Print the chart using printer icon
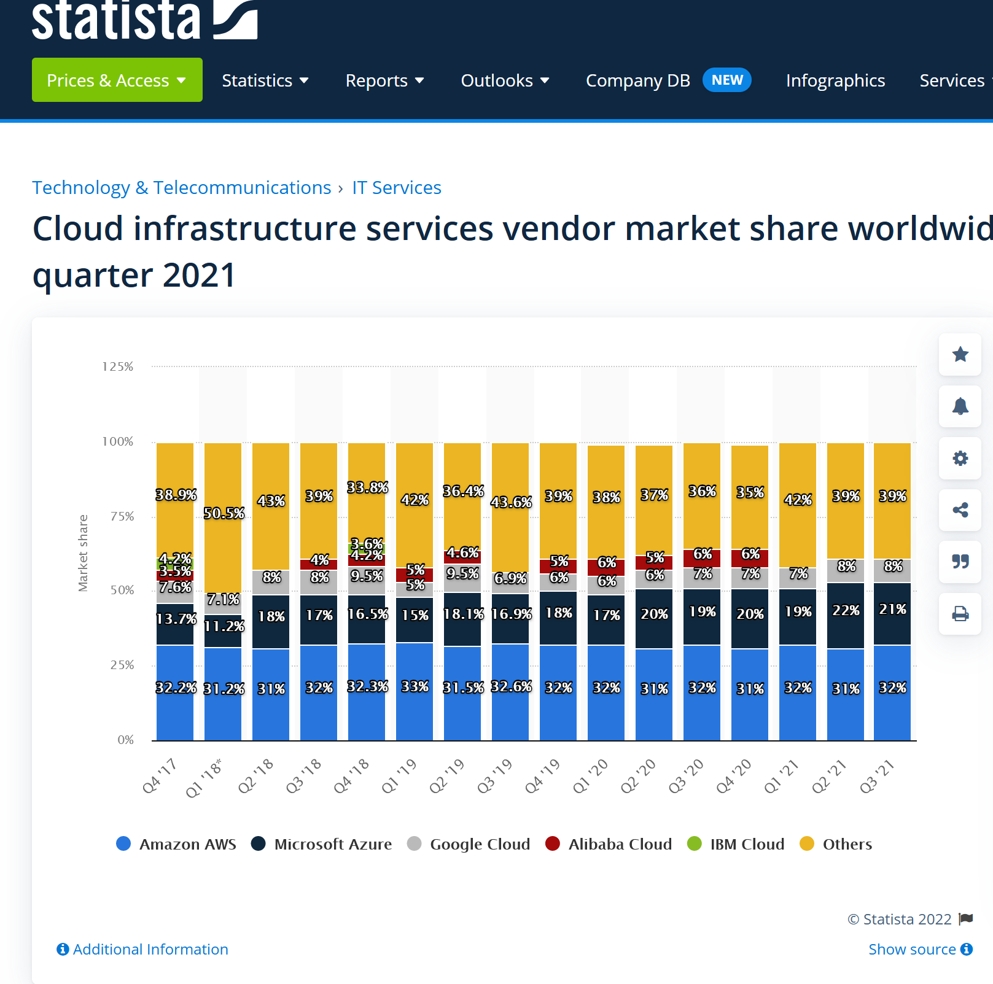 coord(960,613)
